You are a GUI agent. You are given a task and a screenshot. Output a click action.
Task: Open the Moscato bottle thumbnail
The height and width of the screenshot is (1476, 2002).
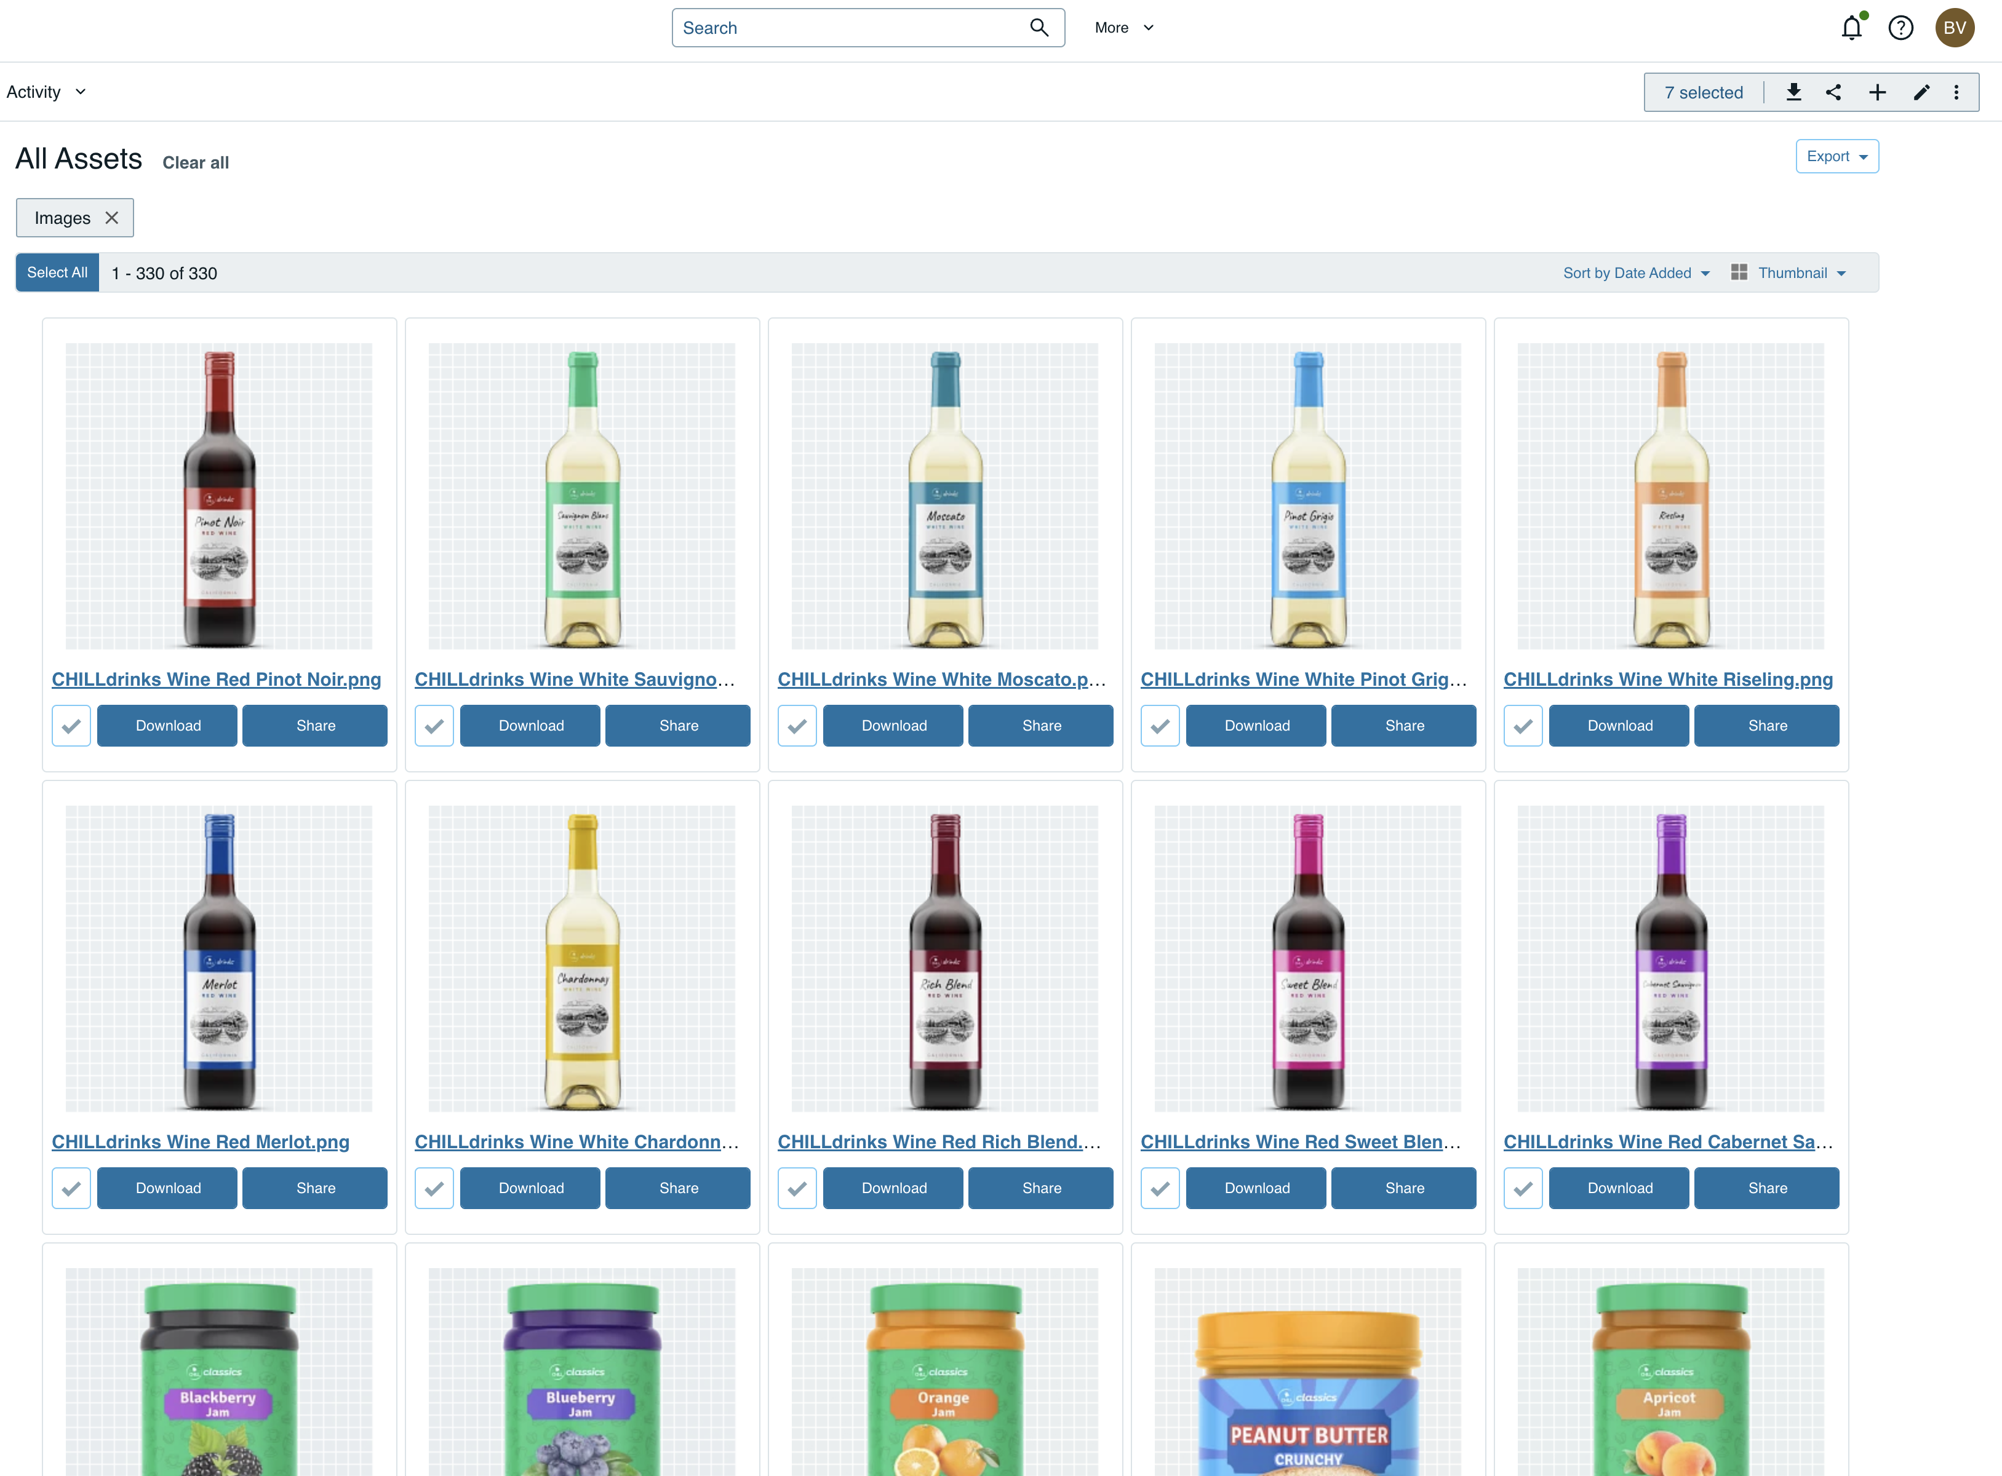point(944,496)
